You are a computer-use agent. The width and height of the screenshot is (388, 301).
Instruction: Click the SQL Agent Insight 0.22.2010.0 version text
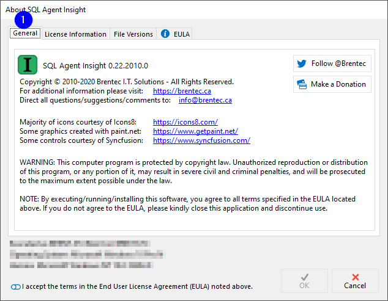[95, 66]
